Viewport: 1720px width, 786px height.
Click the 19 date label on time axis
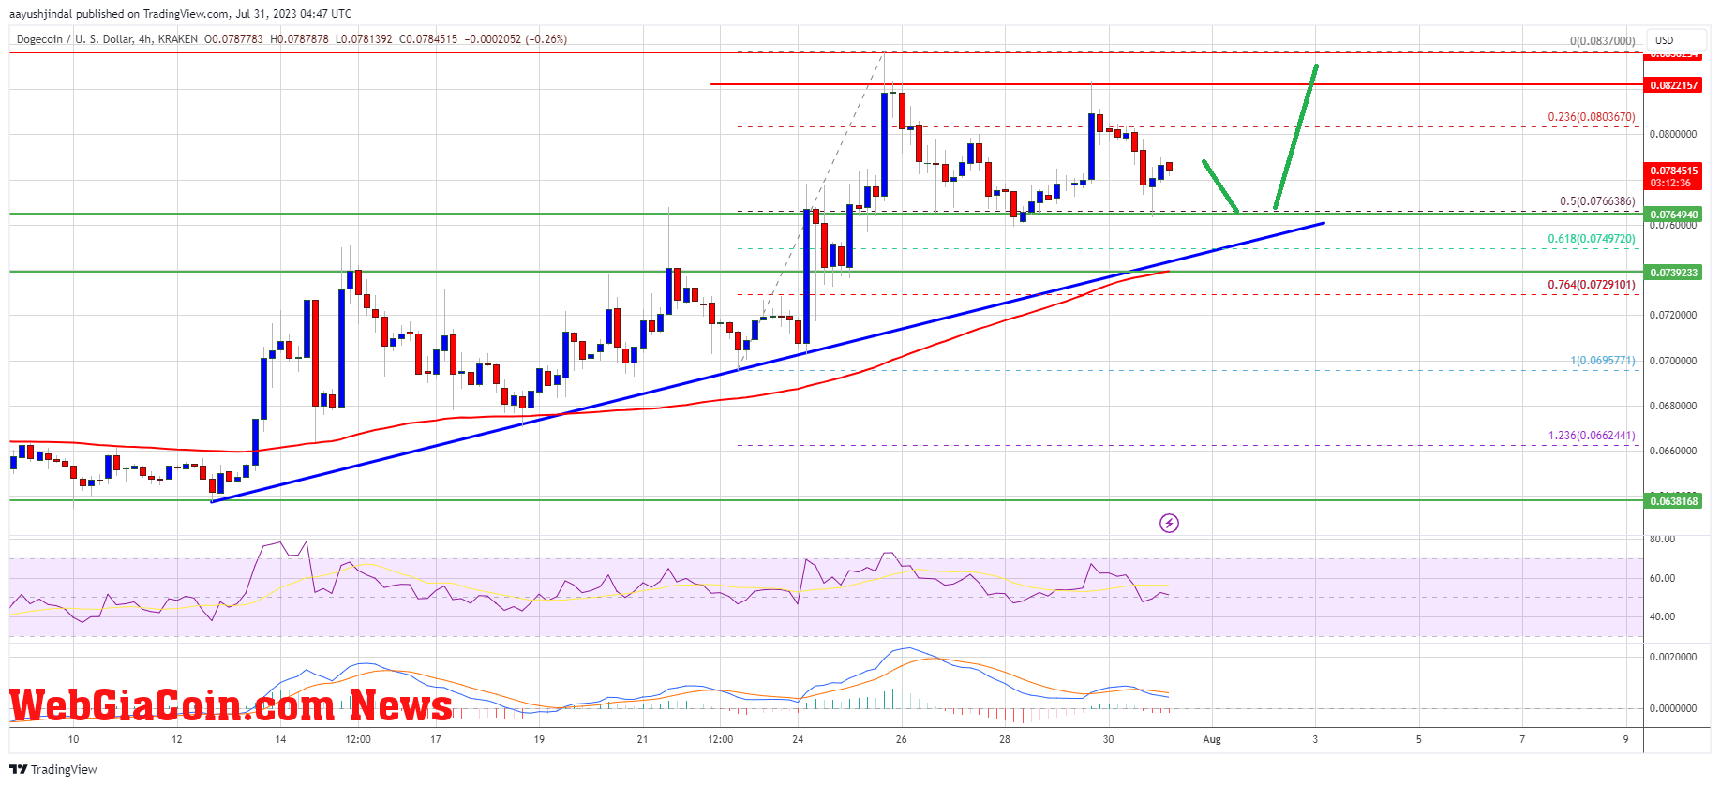pyautogui.click(x=539, y=739)
